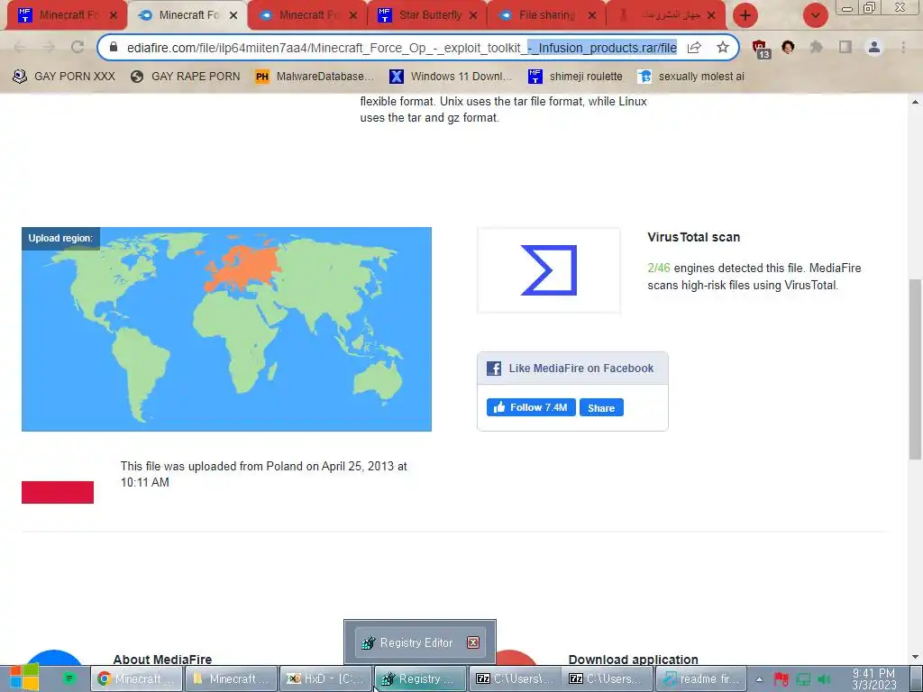Open the Chrome three-dot menu
Viewport: 923px width, 692px height.
903,47
